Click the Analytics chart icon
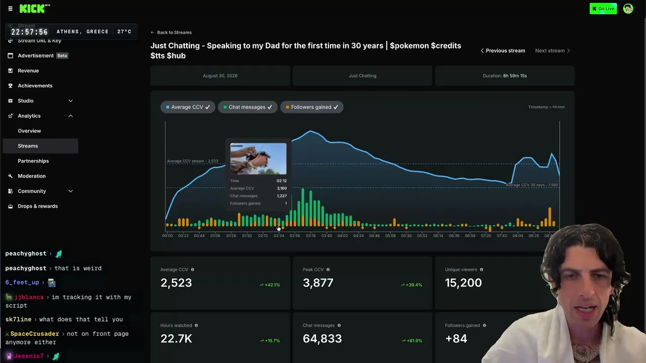Screen dimensions: 646x363 [10, 116]
